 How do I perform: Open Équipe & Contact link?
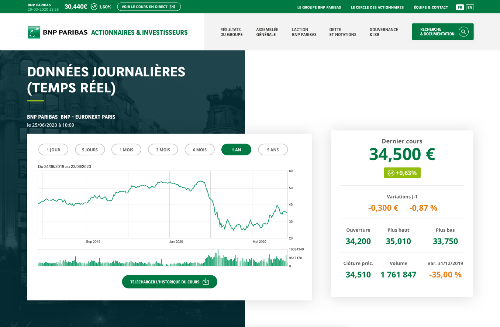click(431, 7)
